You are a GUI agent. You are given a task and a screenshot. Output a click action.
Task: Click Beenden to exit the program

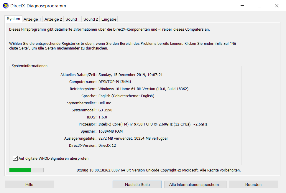click(253, 184)
